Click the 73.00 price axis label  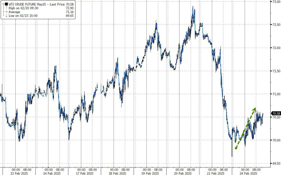point(276,2)
